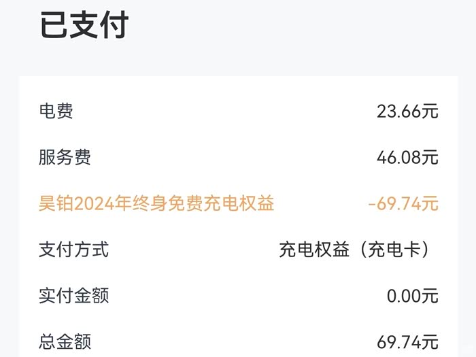476x357 pixels.
Task: Tap the 元 unit after 0.00
Action: point(430,296)
